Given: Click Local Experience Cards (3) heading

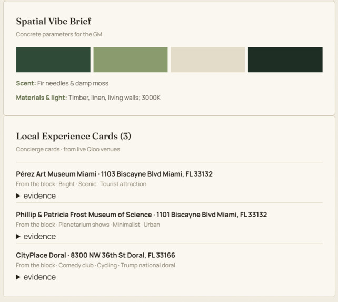Looking at the screenshot, I should tap(74, 136).
